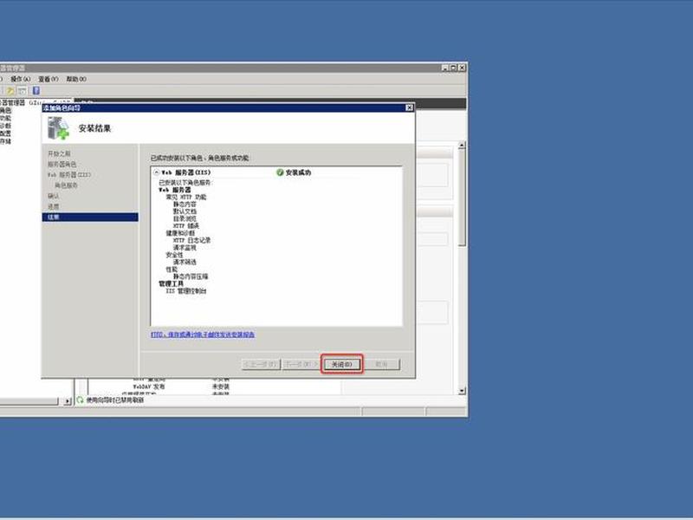
Task: Click the '静态内容压缩' entry in results
Action: 191,276
